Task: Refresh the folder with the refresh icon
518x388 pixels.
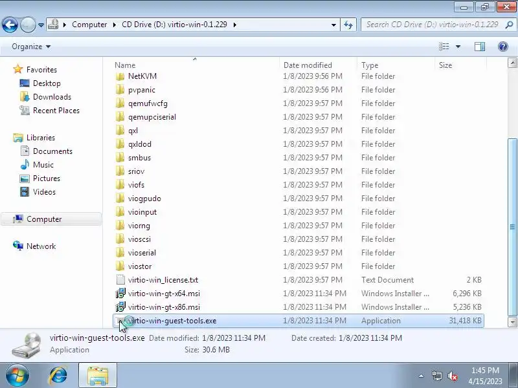Action: 348,25
